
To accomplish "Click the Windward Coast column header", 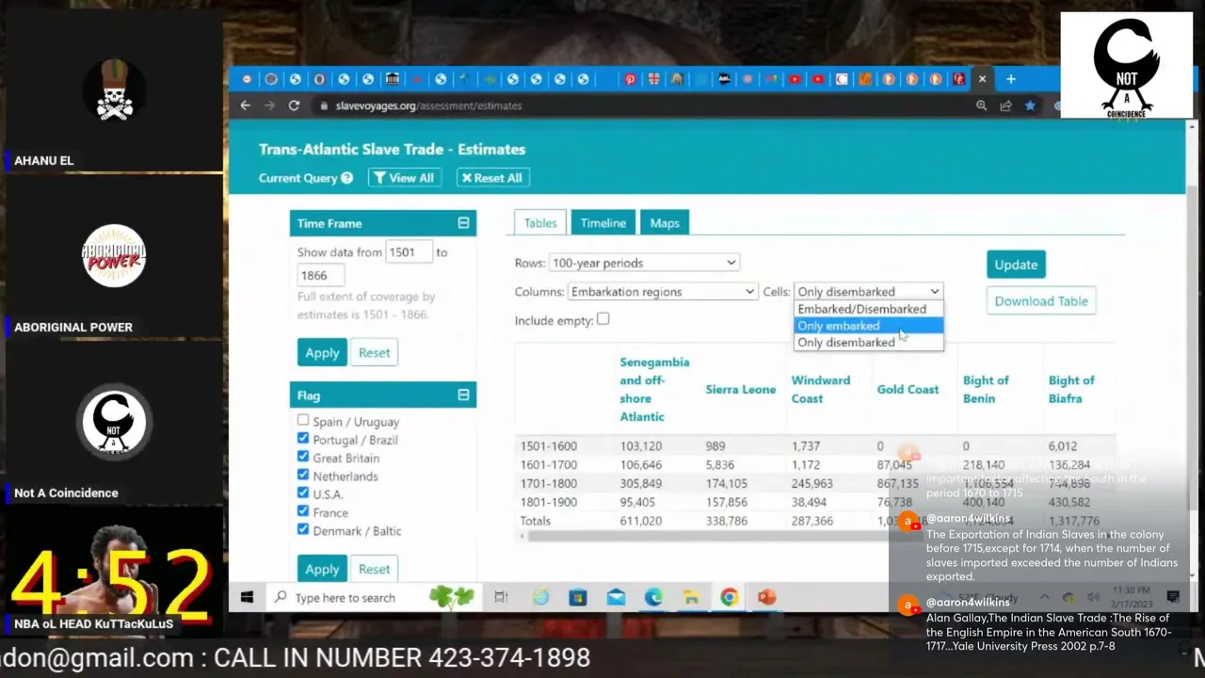I will pos(821,389).
